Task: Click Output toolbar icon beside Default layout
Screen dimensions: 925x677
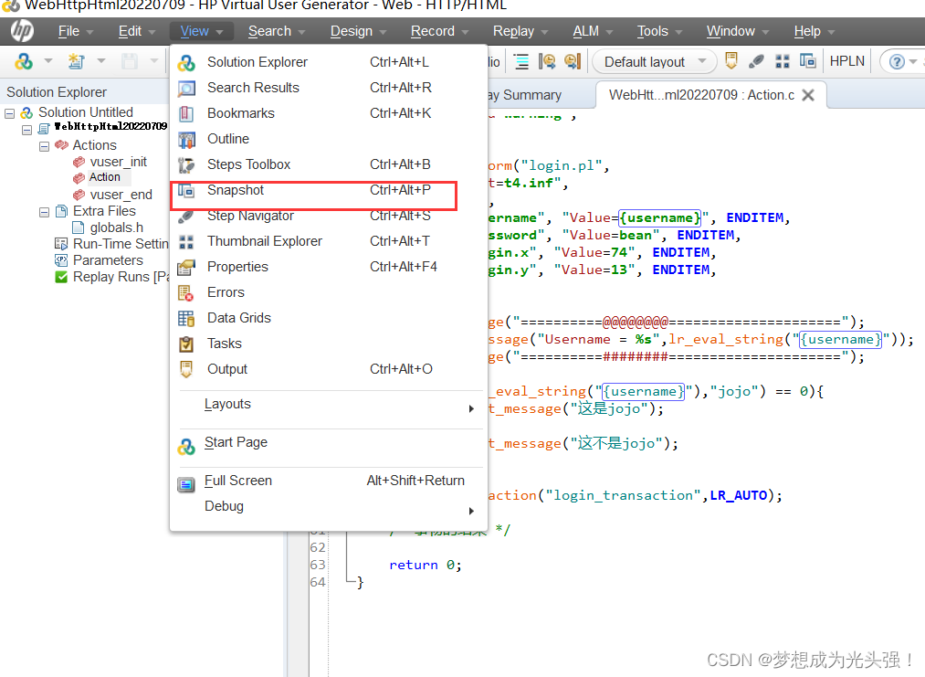Action: tap(731, 61)
